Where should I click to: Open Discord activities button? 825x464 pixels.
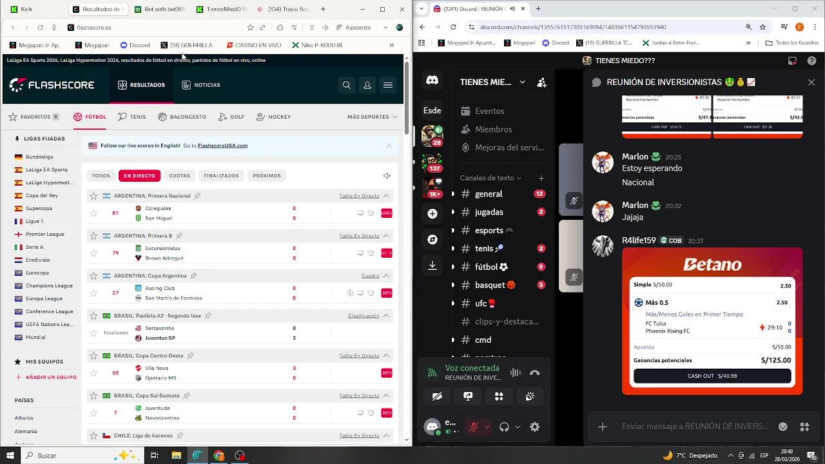(x=499, y=396)
